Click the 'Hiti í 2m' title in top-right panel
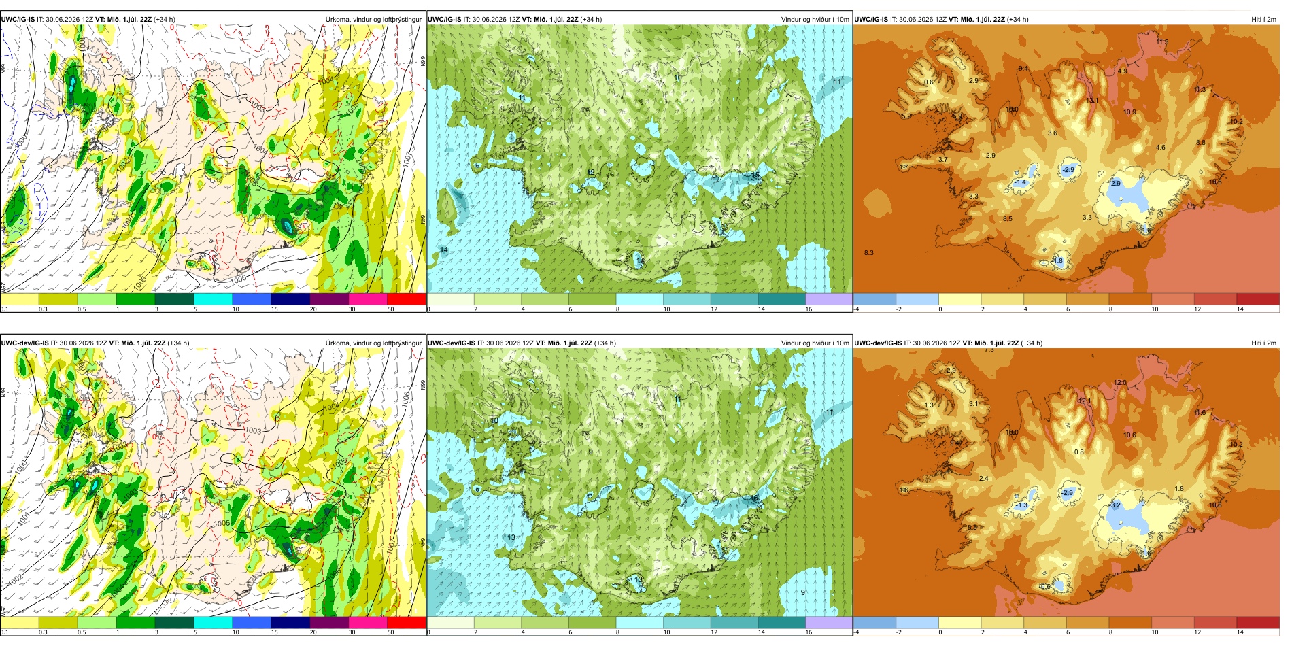Image resolution: width=1292 pixels, height=646 pixels. 1263,20
